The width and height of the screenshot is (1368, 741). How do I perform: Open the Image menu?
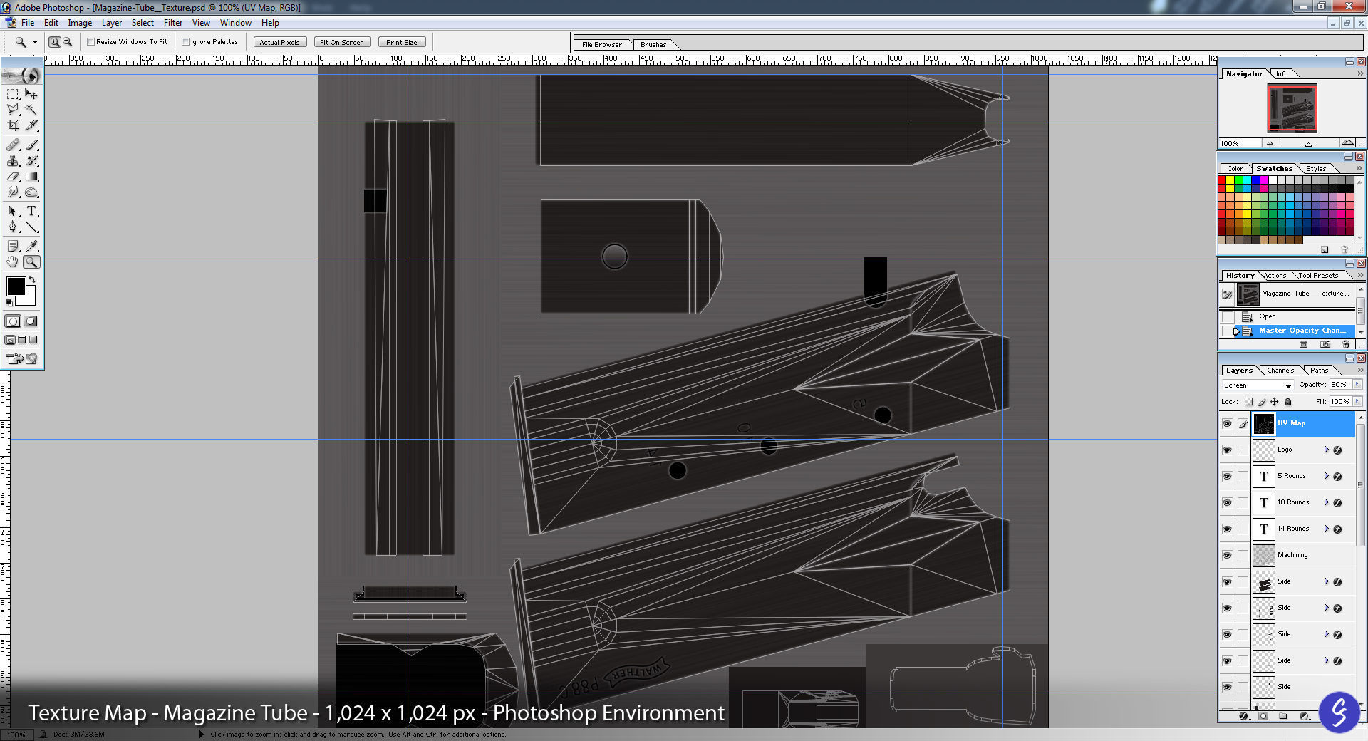point(80,23)
